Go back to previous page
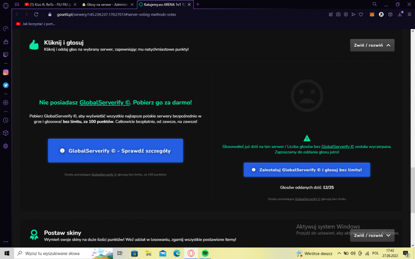 (17, 14)
